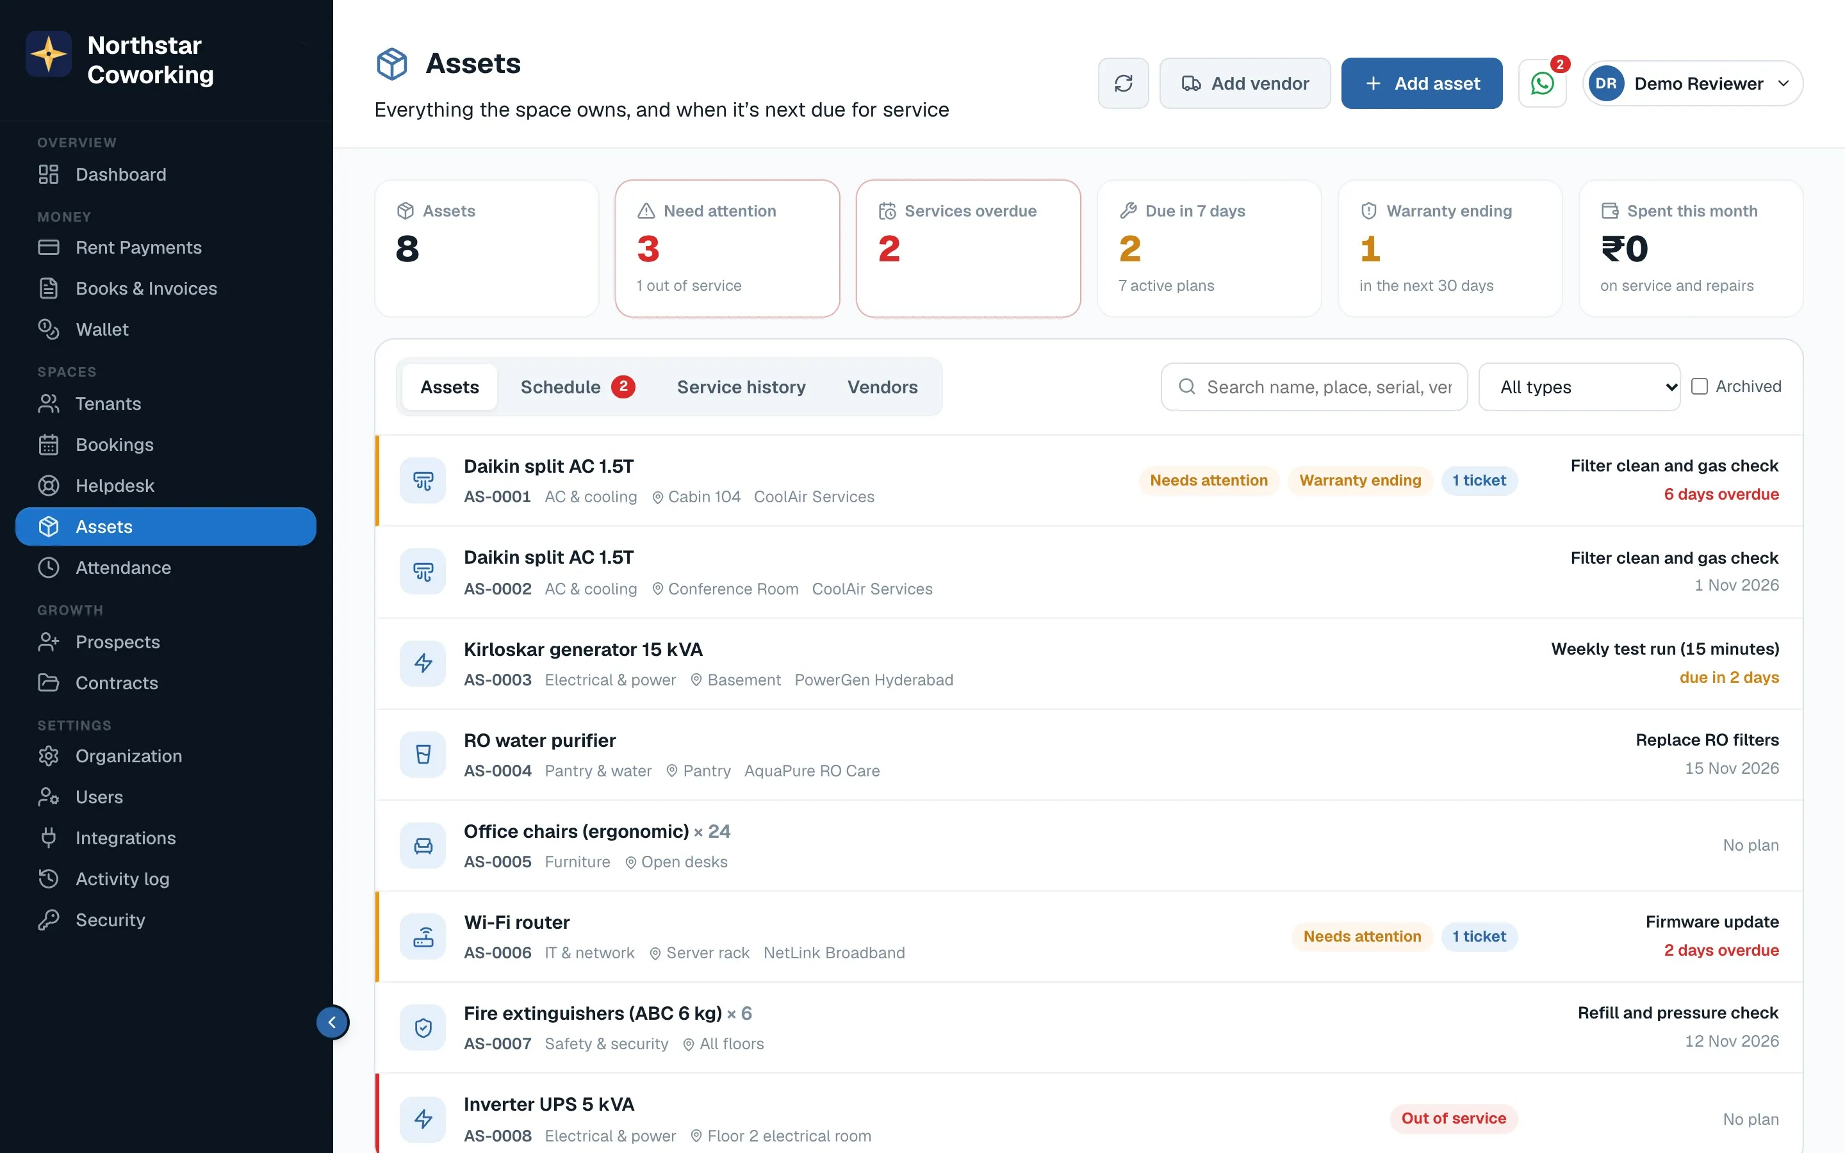Click the shield icon for Fire extinguishers
Viewport: 1845px width, 1153px height.
point(423,1027)
